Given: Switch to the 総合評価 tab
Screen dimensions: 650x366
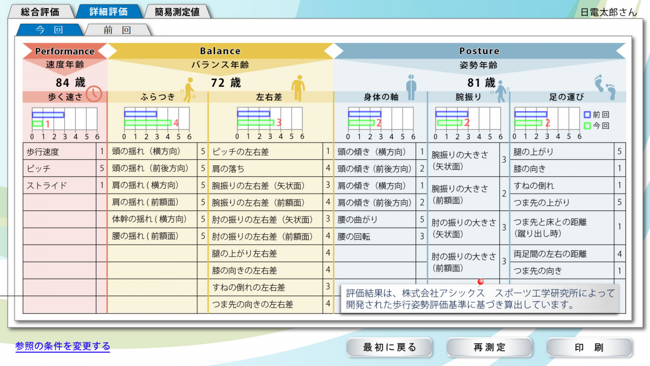Looking at the screenshot, I should click(40, 11).
